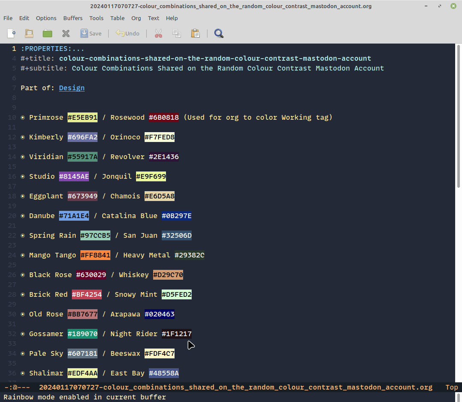Image resolution: width=462 pixels, height=402 pixels.
Task: Search with the magnifying glass icon
Action: 219,33
